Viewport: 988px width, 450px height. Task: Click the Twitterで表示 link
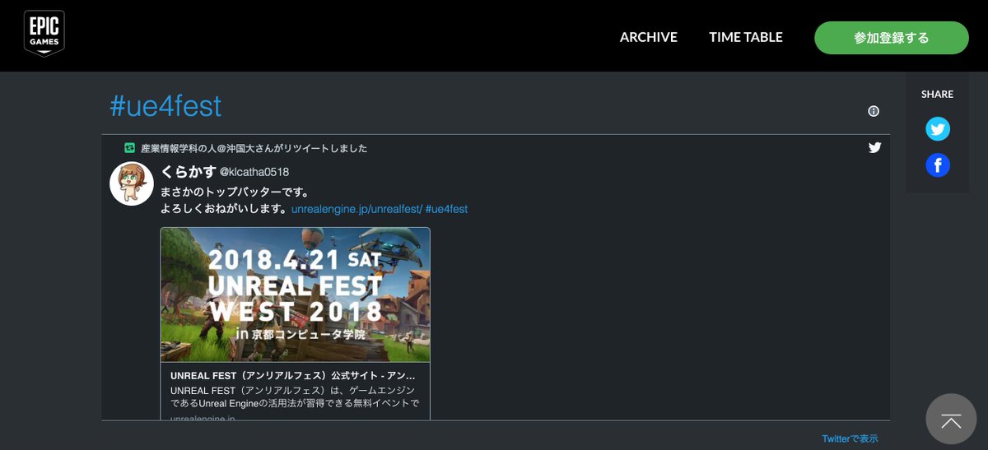pos(850,438)
